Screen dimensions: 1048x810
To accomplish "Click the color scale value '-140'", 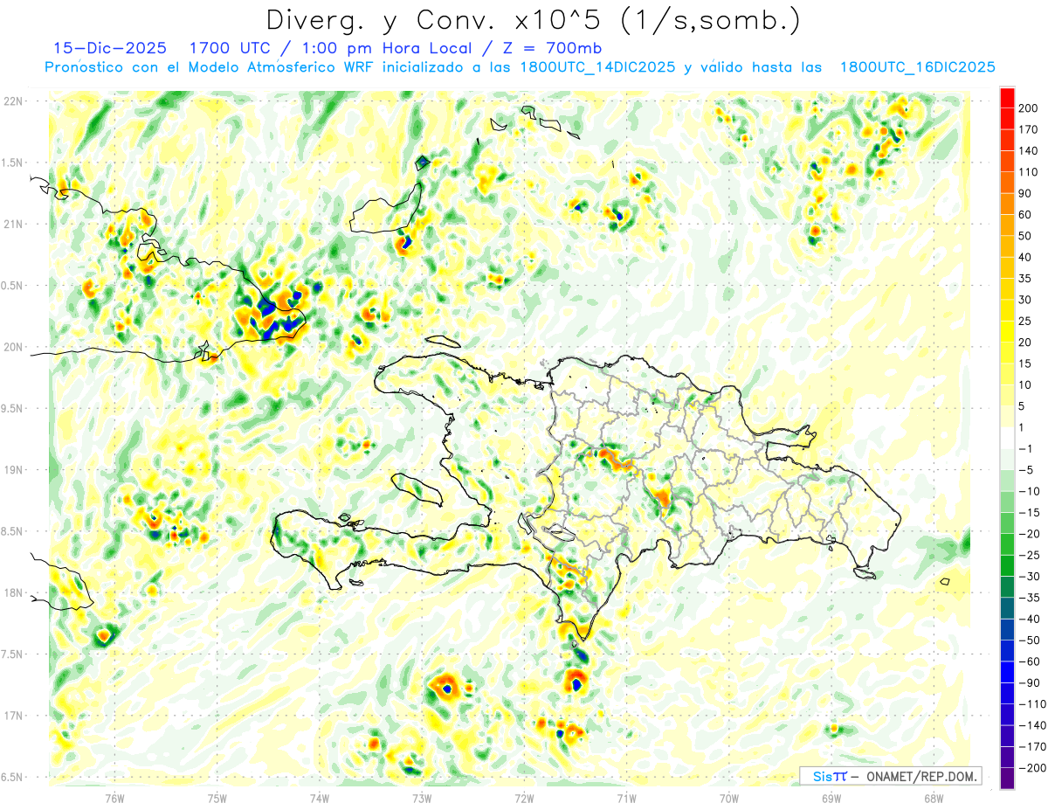I will point(1031,726).
